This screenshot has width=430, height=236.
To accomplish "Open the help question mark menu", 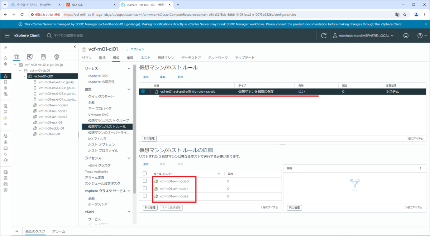I will click(422, 35).
